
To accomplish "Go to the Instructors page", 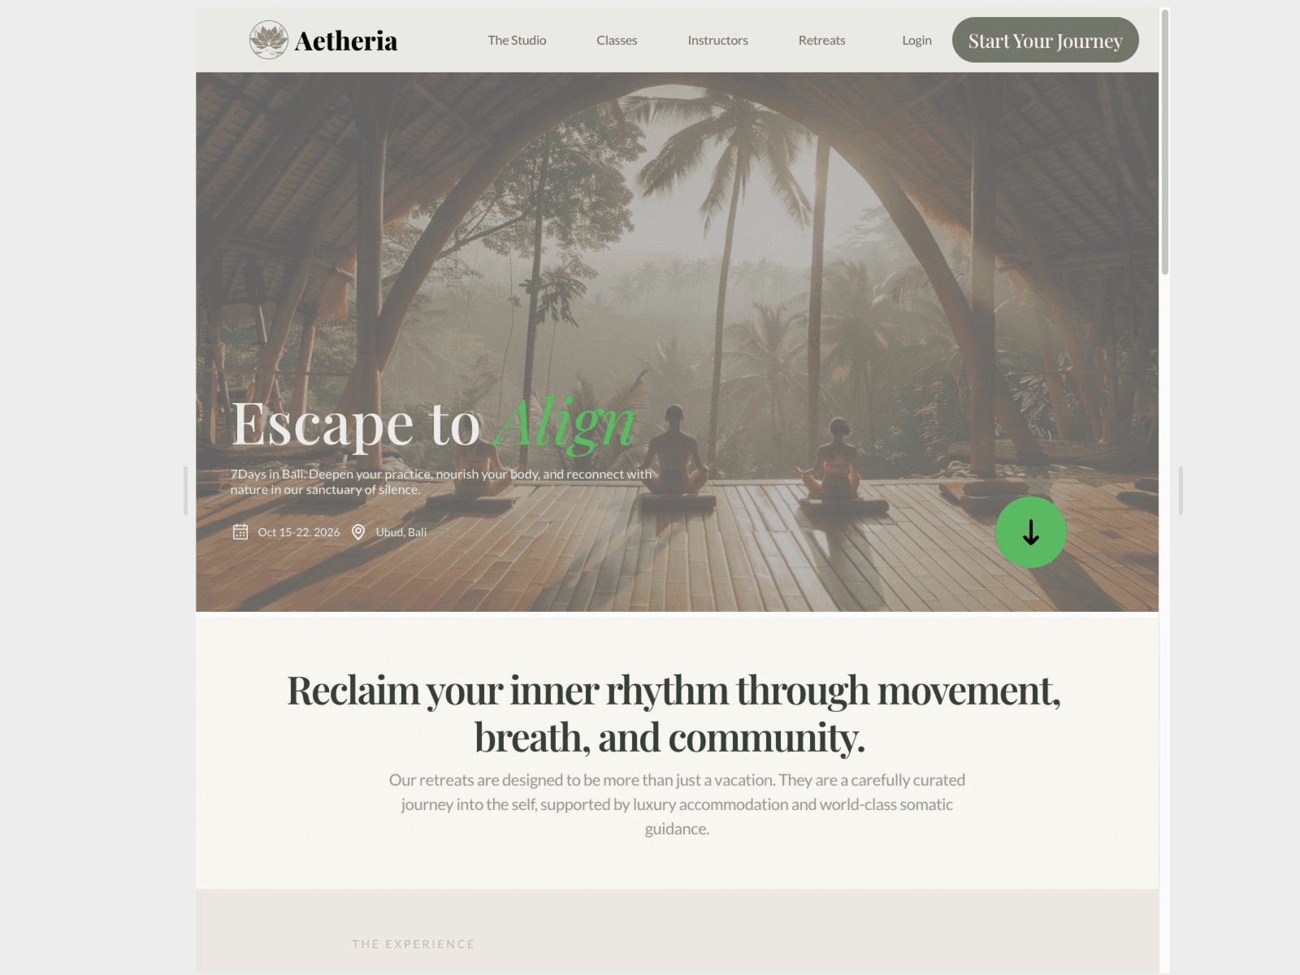I will pos(717,41).
